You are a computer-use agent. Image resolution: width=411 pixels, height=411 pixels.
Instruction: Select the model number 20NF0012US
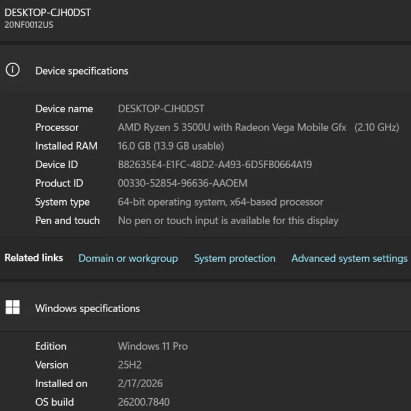(29, 24)
